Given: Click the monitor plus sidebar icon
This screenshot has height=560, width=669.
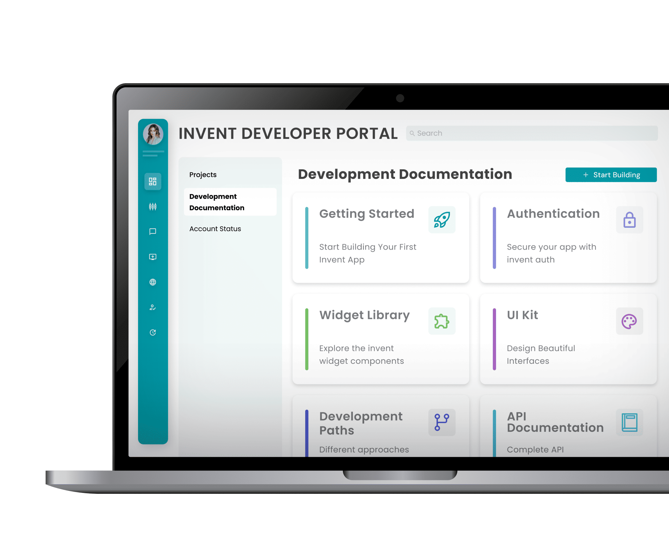Looking at the screenshot, I should point(153,256).
